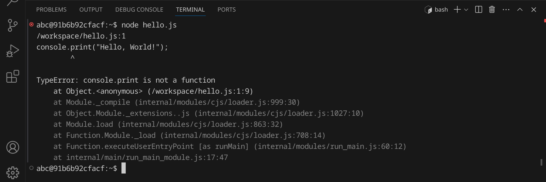Open the Run and Debug view

pos(12,51)
